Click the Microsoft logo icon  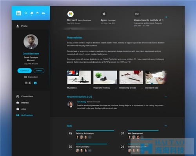(x=71, y=14)
